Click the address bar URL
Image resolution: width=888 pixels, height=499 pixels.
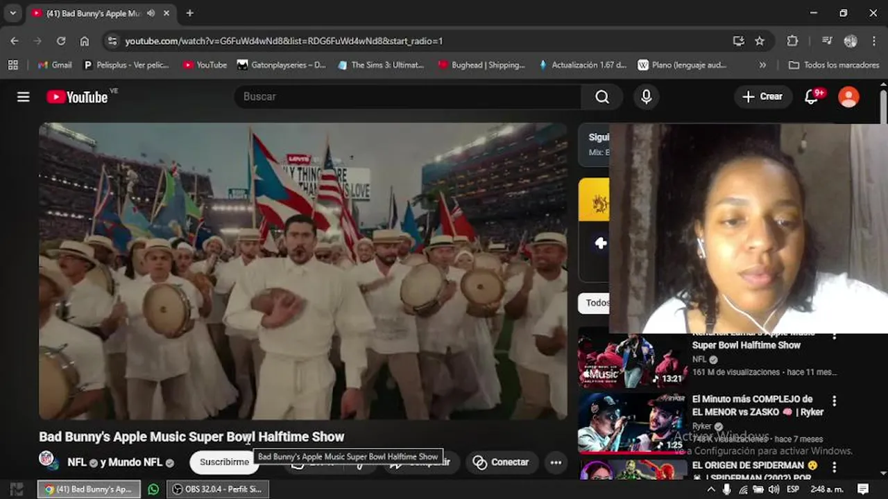pos(284,41)
